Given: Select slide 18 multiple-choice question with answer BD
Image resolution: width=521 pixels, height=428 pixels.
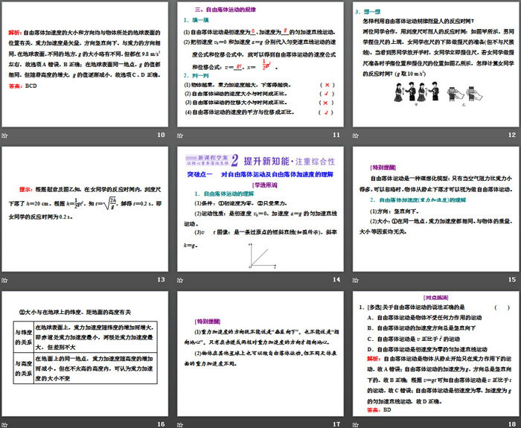Looking at the screenshot, I should [432, 354].
